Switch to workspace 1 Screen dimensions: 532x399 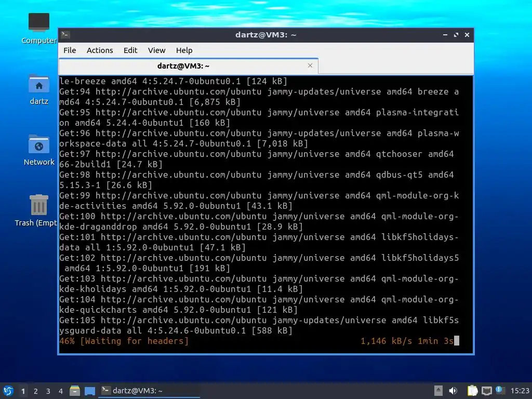pyautogui.click(x=23, y=391)
